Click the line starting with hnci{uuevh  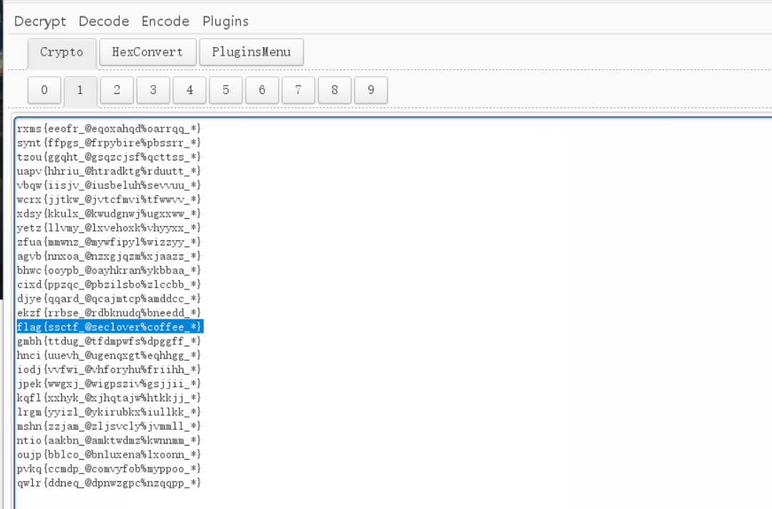pyautogui.click(x=109, y=356)
